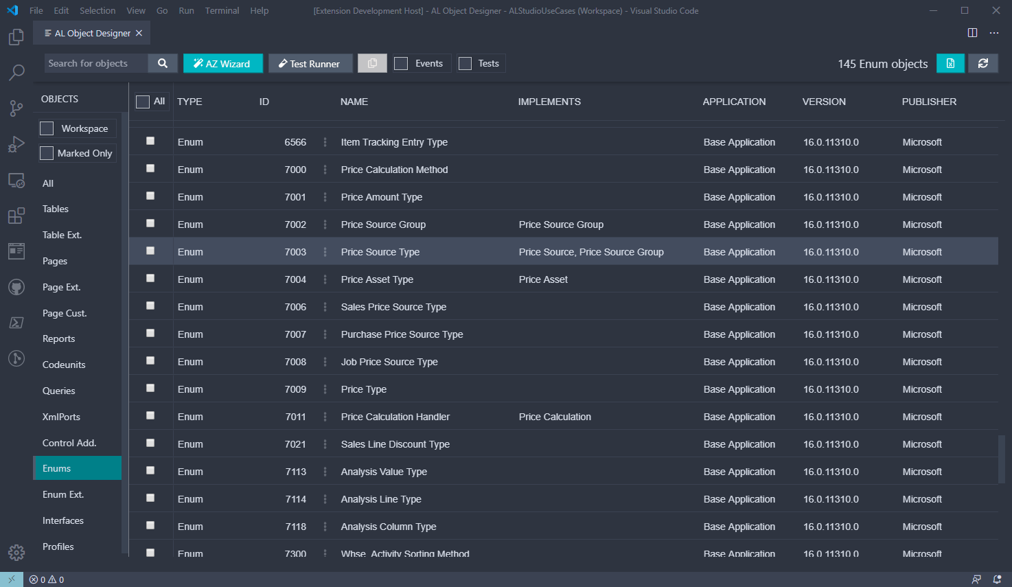Click the Test Runner button
The image size is (1012, 587).
click(310, 63)
